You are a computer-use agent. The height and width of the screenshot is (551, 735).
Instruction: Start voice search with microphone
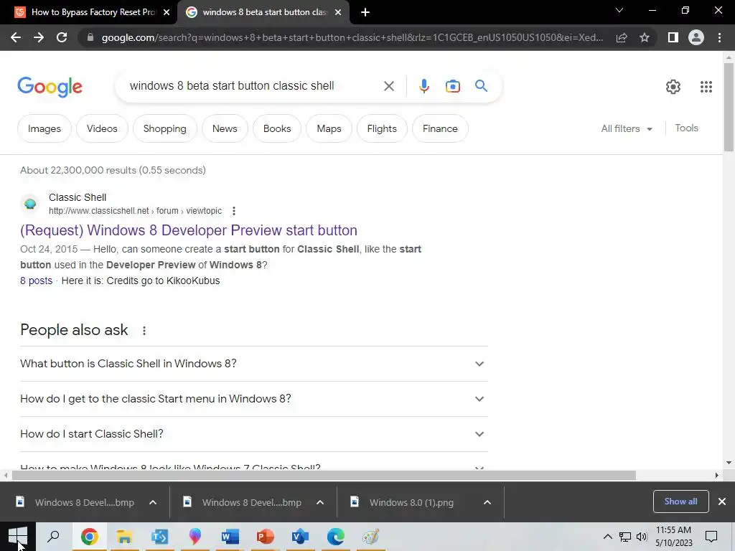[423, 86]
